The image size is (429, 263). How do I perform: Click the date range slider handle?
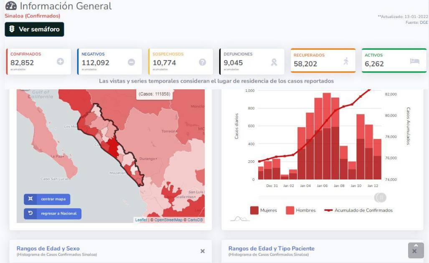click(381, 197)
